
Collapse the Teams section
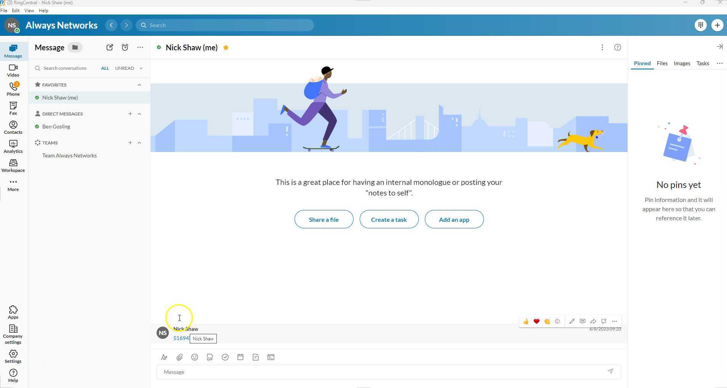(139, 143)
